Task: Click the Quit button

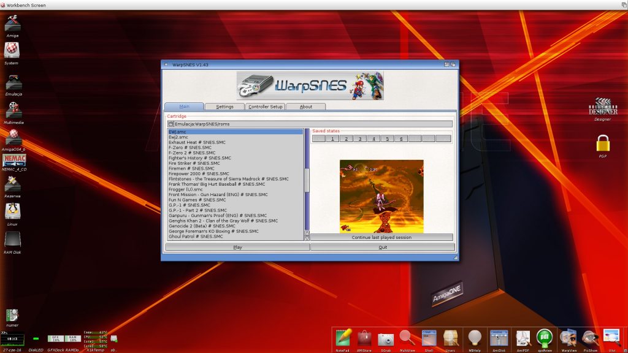Action: click(383, 248)
